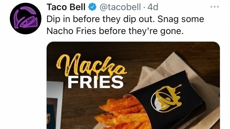Click "before they're gone" tweet line
230x129 pixels.
point(141,31)
